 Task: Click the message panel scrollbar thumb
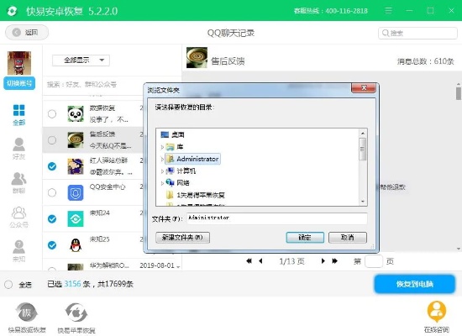(x=459, y=94)
